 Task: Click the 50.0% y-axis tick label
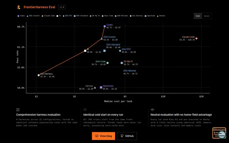click(21, 88)
